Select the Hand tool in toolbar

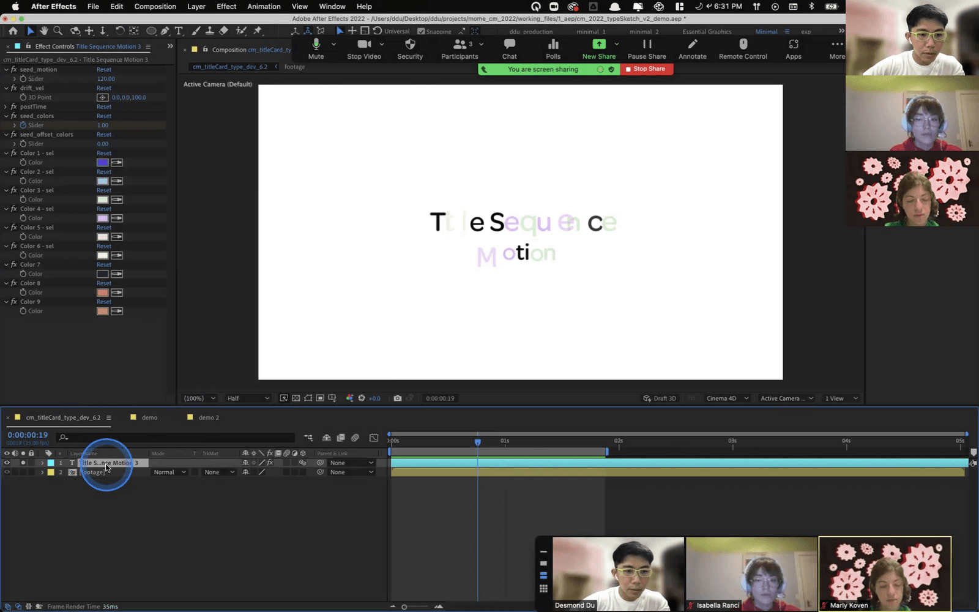tap(44, 31)
